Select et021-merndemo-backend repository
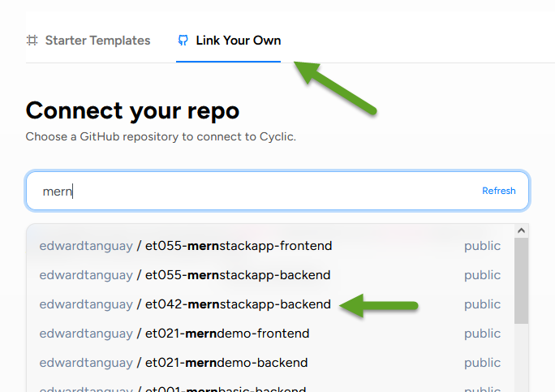This screenshot has height=392, width=555. tap(270, 363)
